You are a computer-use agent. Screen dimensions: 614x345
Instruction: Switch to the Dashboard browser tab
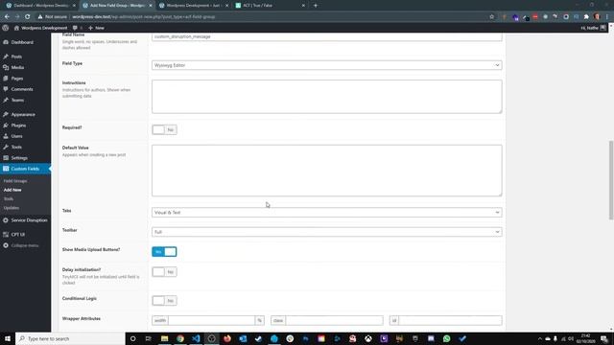coord(39,6)
